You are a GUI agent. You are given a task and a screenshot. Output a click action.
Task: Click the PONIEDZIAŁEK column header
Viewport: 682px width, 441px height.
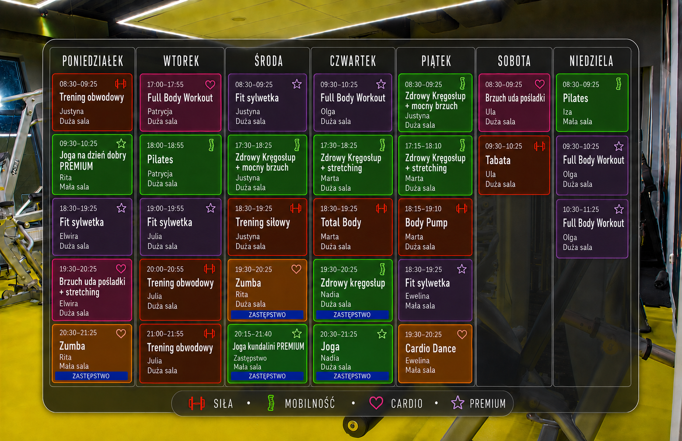[93, 61]
